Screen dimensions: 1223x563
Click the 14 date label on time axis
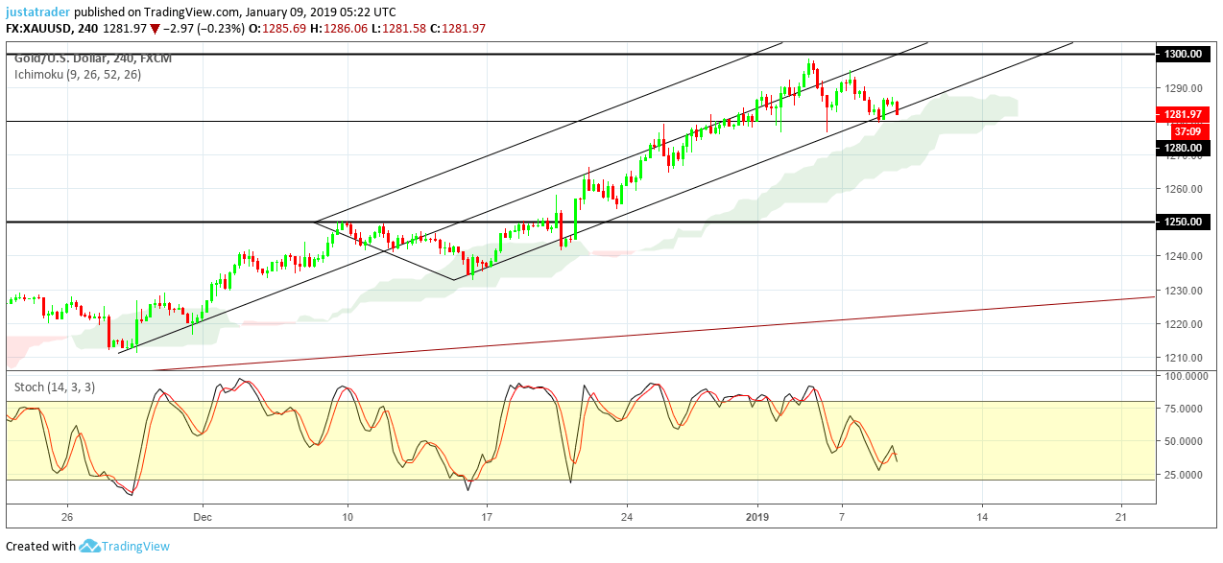pos(982,515)
